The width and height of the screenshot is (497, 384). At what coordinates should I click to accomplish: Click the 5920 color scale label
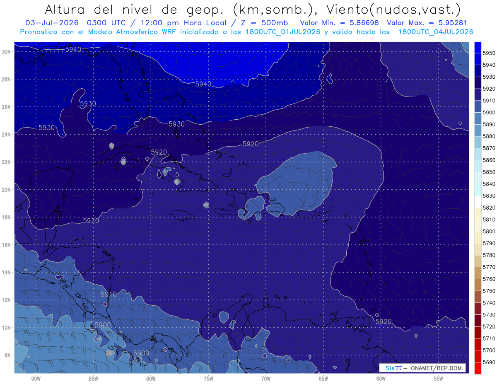pos(489,89)
